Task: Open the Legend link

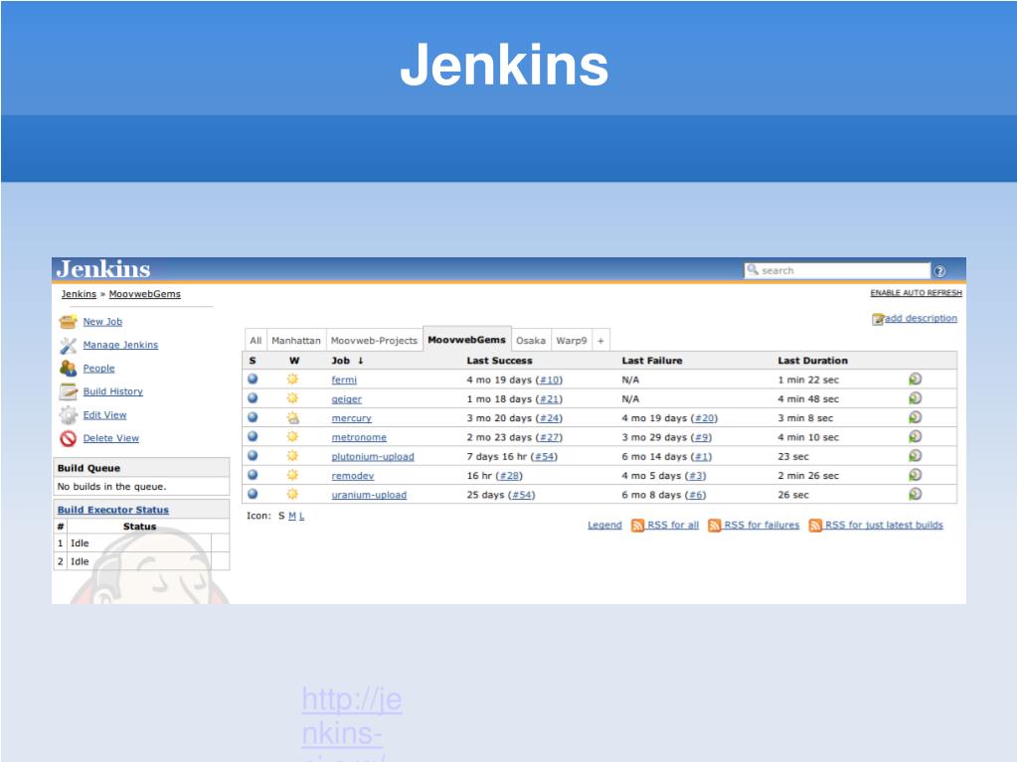Action: (604, 525)
